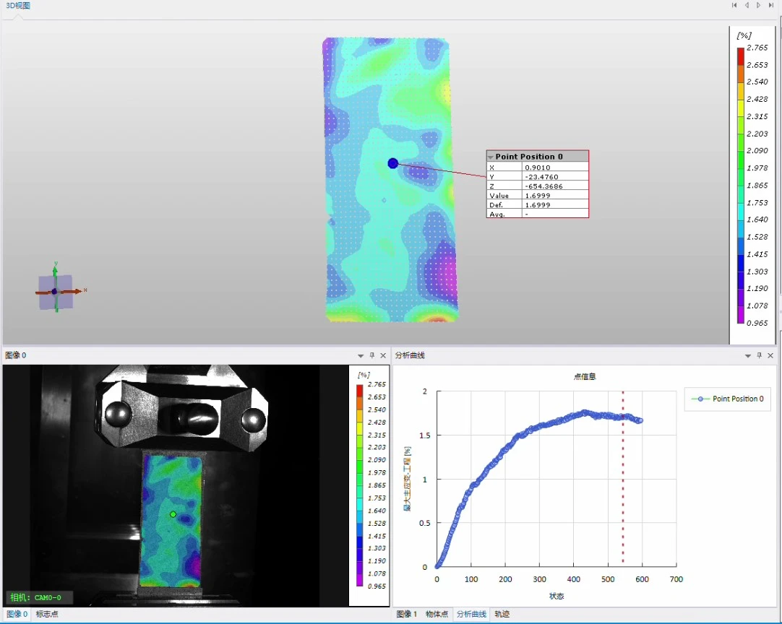The height and width of the screenshot is (624, 782).
Task: Click previous tab arrow icon
Action: coord(747,5)
